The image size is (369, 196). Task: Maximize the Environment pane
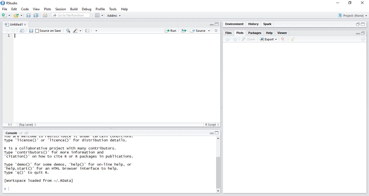coord(363,24)
